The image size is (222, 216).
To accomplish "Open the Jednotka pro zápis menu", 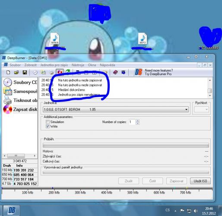I will pos(54,65).
